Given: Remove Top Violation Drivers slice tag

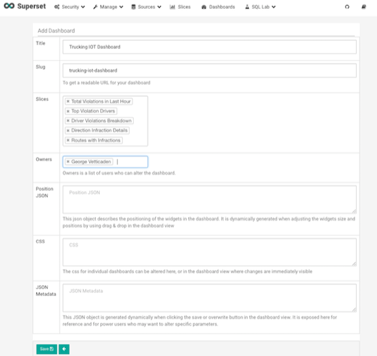Looking at the screenshot, I should [68, 111].
